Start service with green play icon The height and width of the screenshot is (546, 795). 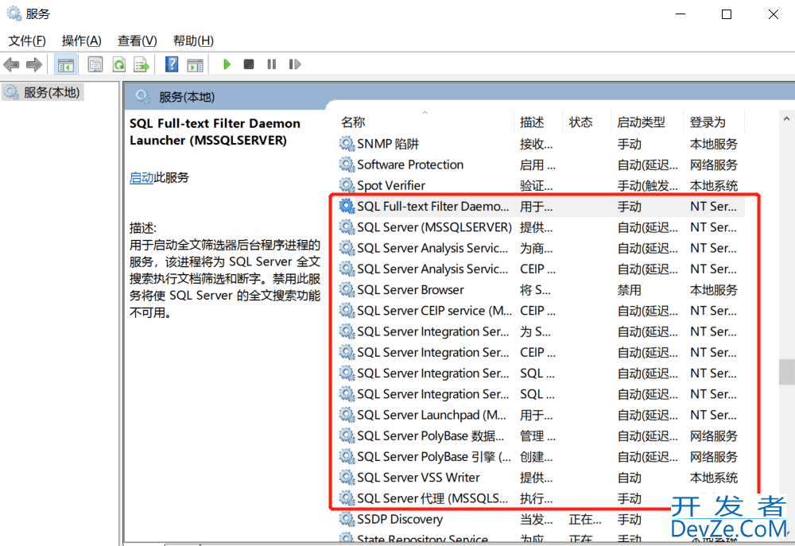tap(227, 64)
